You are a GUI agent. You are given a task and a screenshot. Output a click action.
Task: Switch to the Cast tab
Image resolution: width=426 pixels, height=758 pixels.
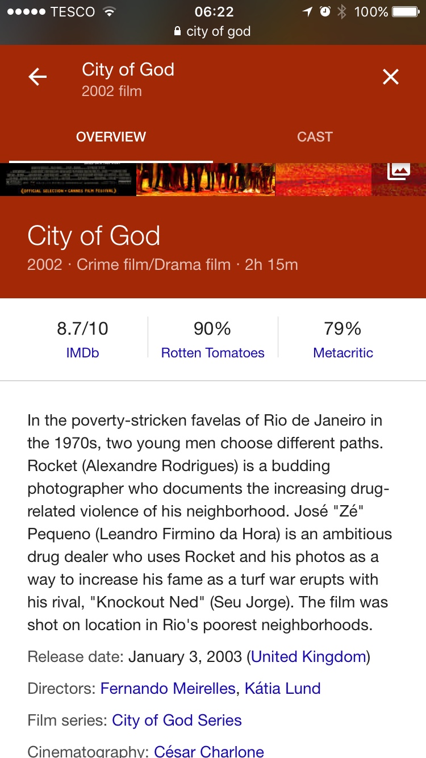pos(315,137)
